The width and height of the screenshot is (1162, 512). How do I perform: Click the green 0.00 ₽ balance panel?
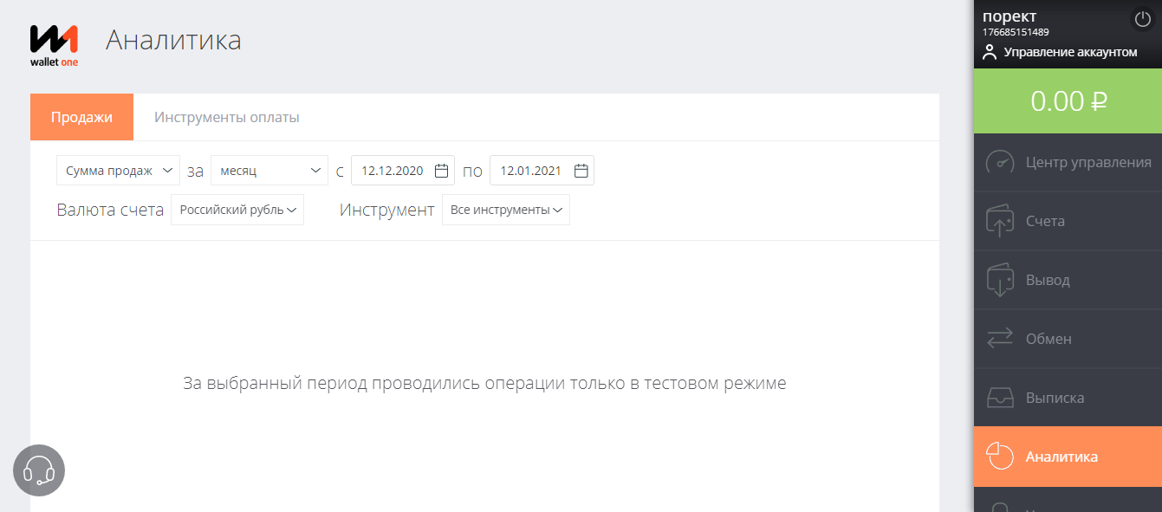tap(1068, 101)
